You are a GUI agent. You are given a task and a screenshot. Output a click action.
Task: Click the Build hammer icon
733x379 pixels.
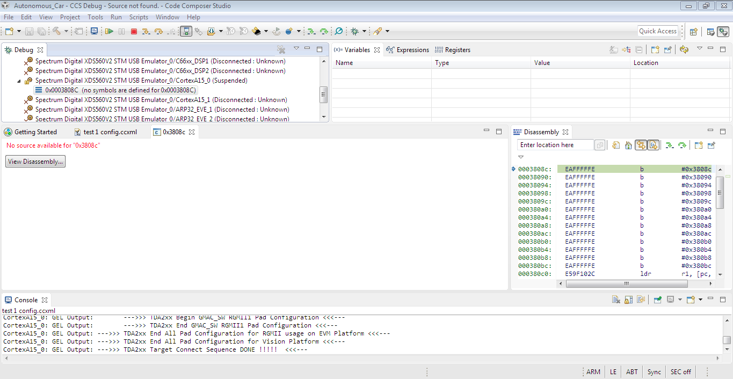(x=56, y=32)
